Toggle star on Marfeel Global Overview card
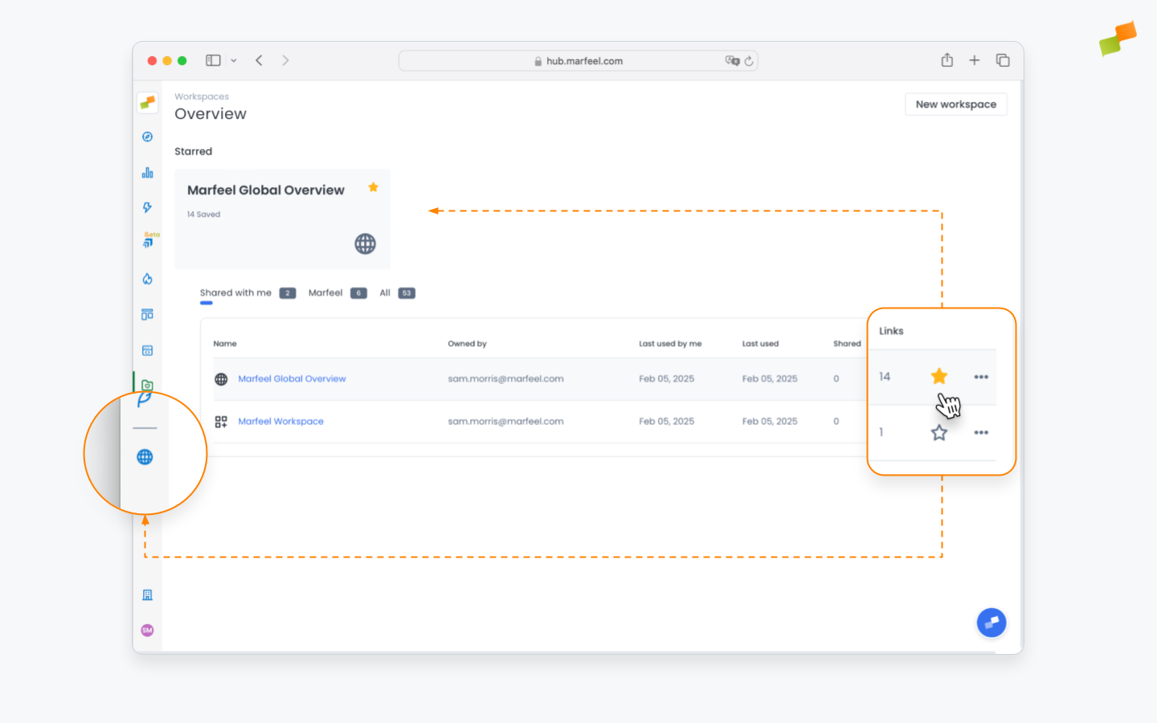Screen dimensions: 1157x723 [373, 187]
